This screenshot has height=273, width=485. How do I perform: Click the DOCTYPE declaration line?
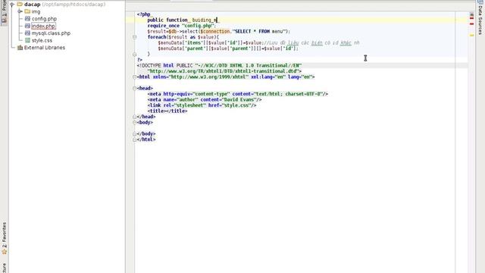pos(219,66)
